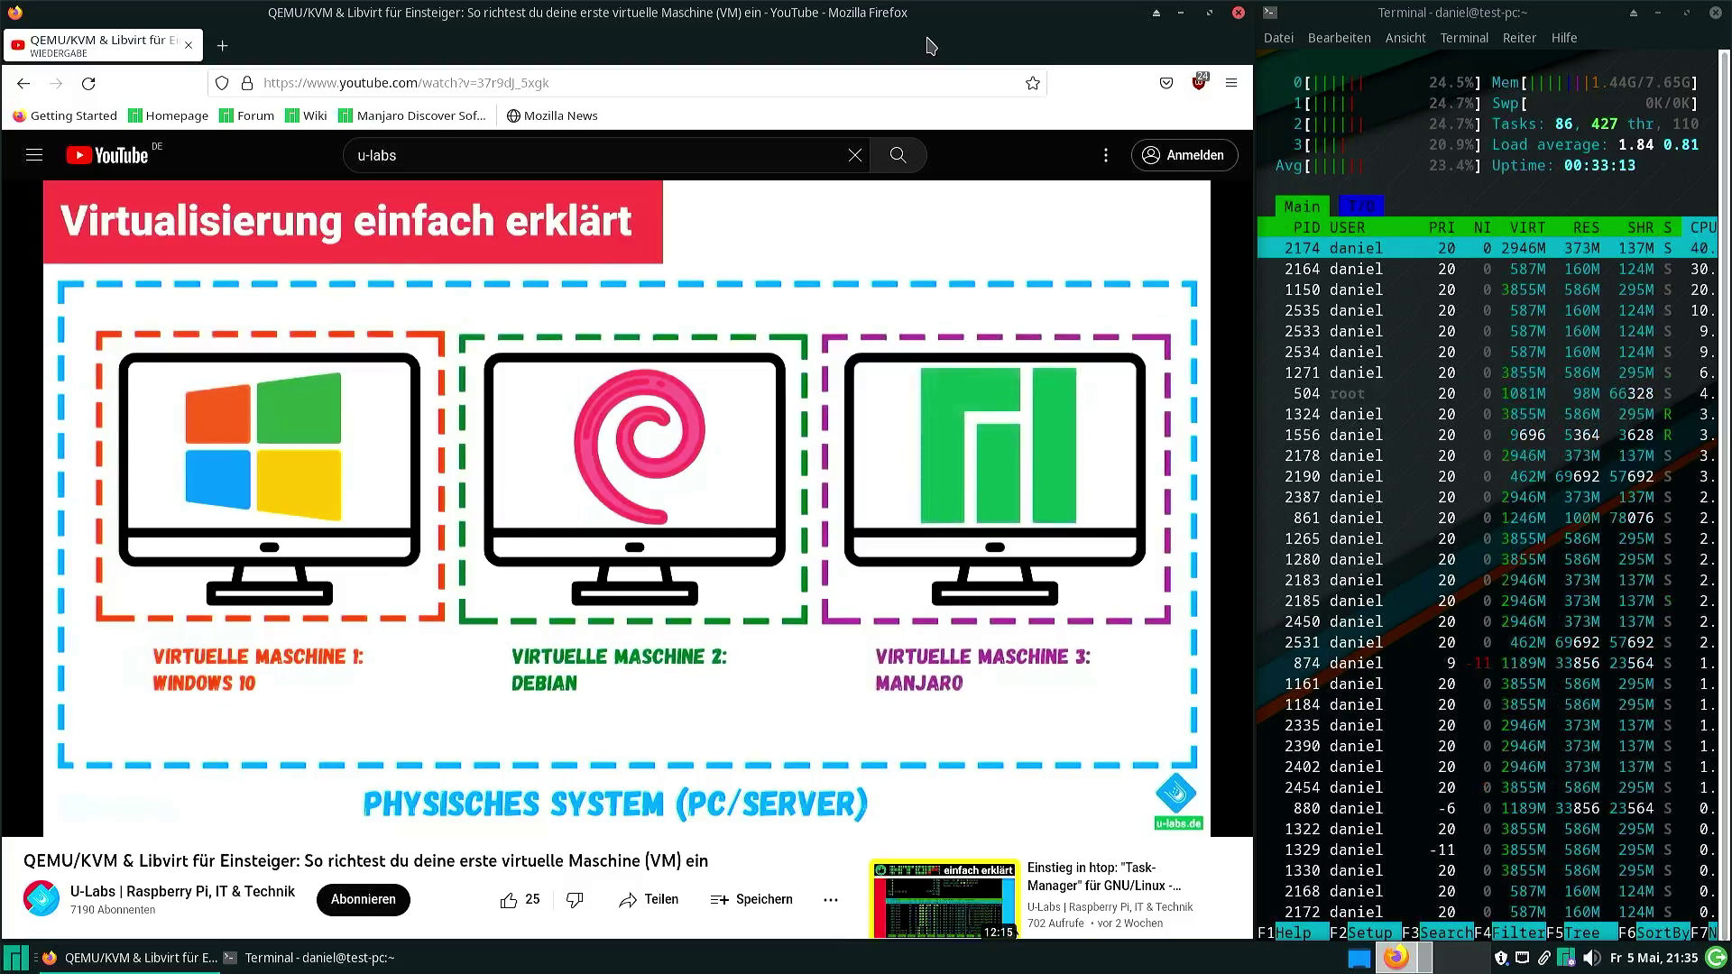1732x974 pixels.
Task: Select htop root process PID 504
Action: pos(1488,393)
